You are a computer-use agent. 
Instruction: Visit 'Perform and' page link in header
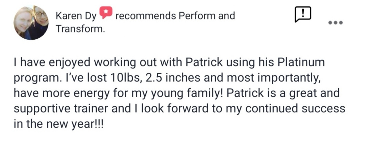(207, 16)
